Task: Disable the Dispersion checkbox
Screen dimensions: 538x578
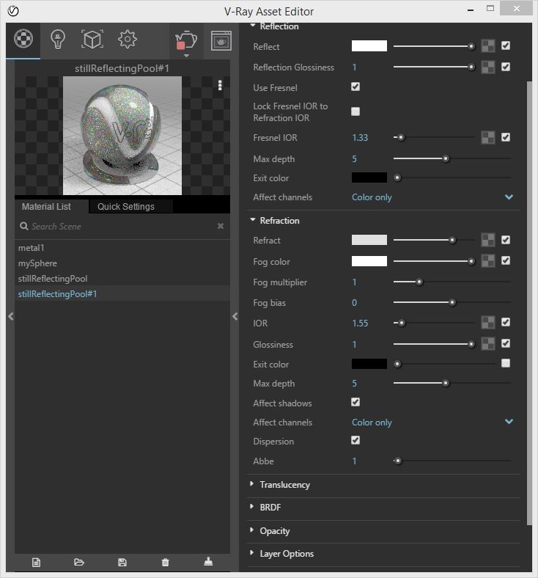Action: [355, 440]
